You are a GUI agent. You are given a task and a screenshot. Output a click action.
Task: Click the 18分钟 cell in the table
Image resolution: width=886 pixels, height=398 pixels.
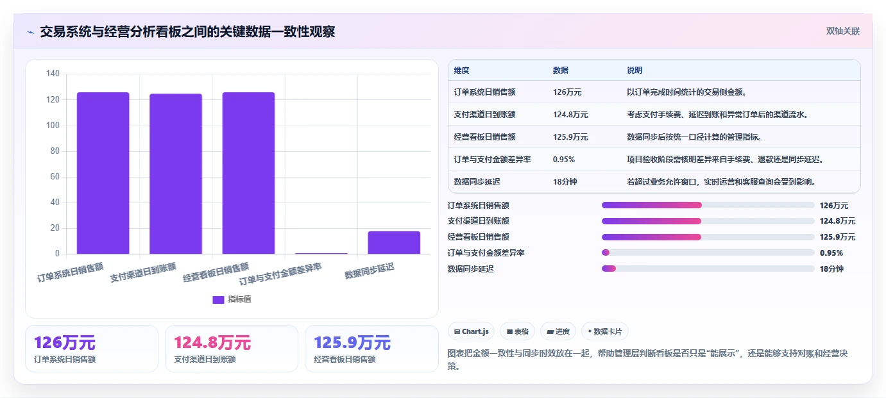click(x=565, y=182)
